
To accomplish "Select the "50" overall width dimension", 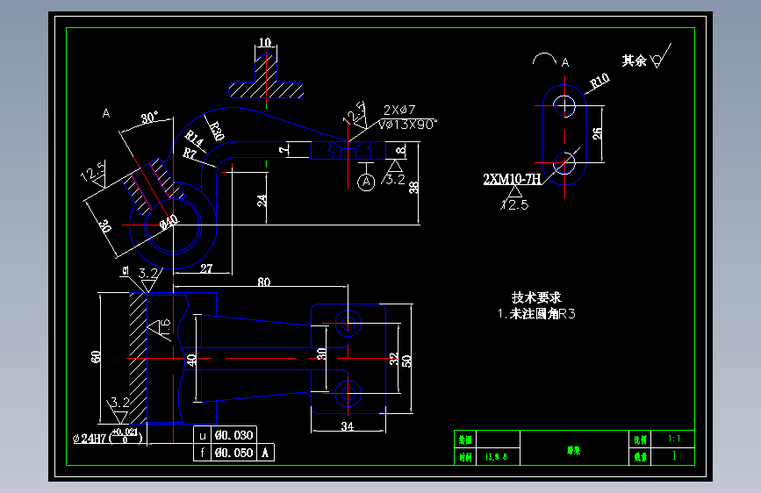I will 406,361.
